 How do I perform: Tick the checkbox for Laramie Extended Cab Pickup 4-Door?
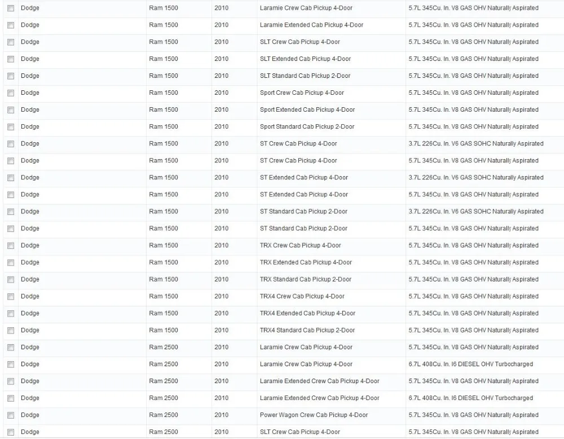point(11,25)
